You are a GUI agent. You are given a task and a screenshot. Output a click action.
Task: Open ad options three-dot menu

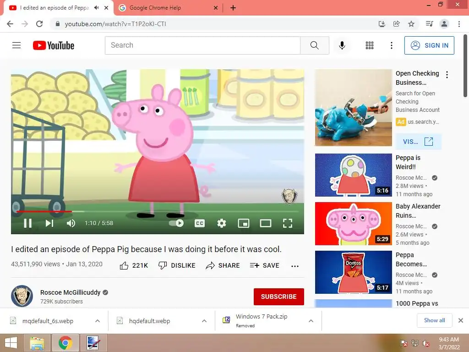tap(447, 75)
